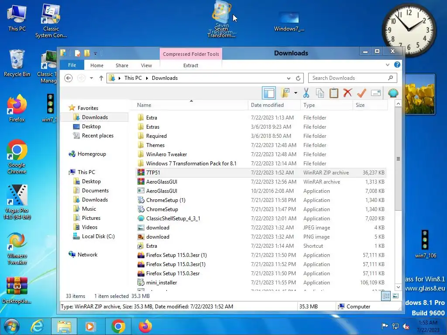Open the Share ribbon tab
447x335 pixels.
[x=122, y=65]
